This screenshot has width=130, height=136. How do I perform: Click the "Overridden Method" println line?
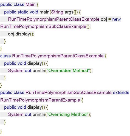(x=50, y=71)
